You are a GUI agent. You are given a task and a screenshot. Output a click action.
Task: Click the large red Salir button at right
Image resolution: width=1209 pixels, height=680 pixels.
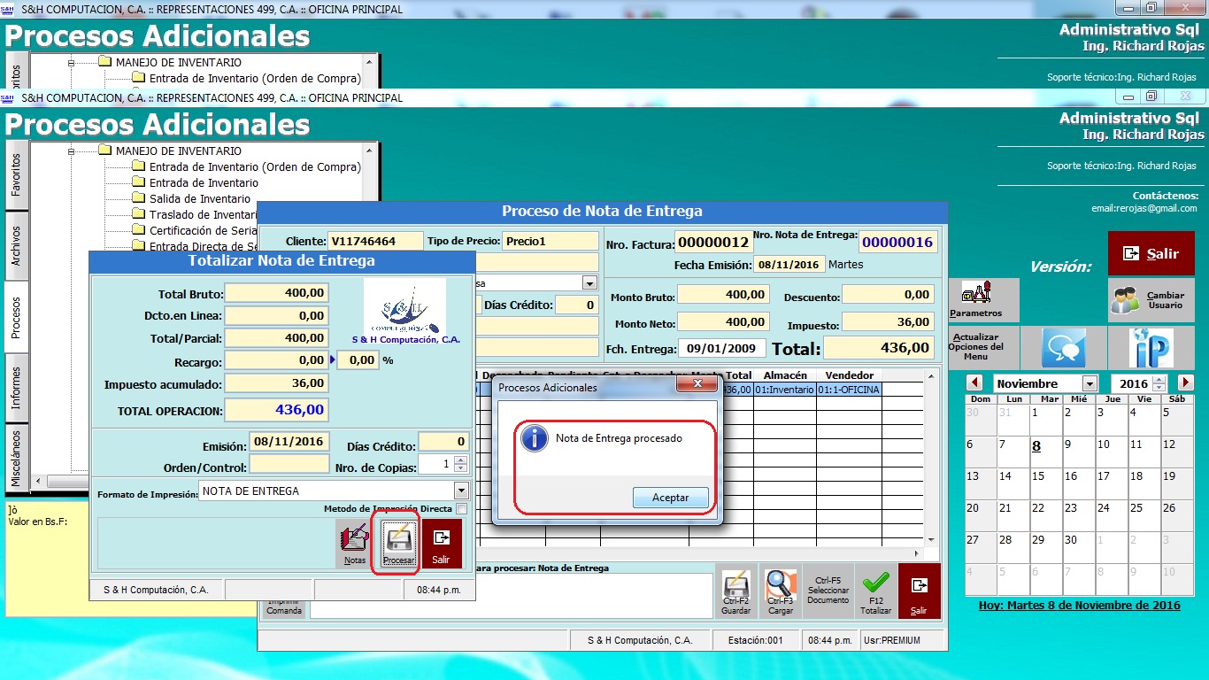click(1150, 253)
